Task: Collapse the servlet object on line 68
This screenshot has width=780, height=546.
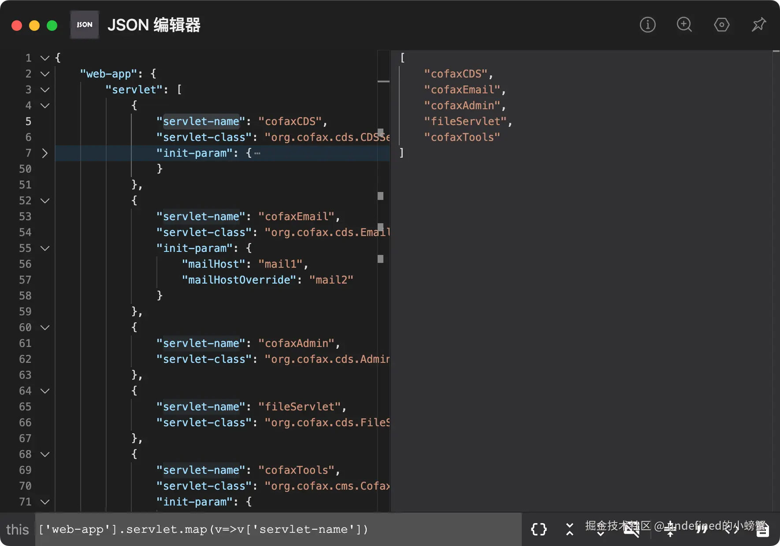Action: pos(45,454)
